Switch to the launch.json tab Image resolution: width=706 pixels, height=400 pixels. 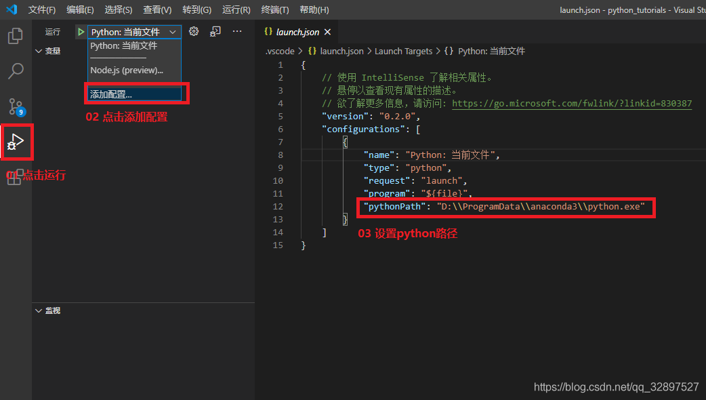click(x=297, y=32)
